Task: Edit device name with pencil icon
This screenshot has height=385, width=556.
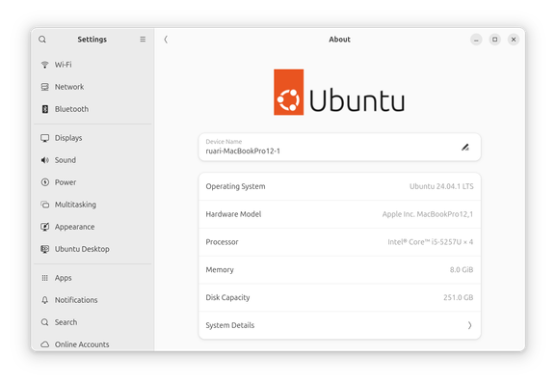Action: 464,147
